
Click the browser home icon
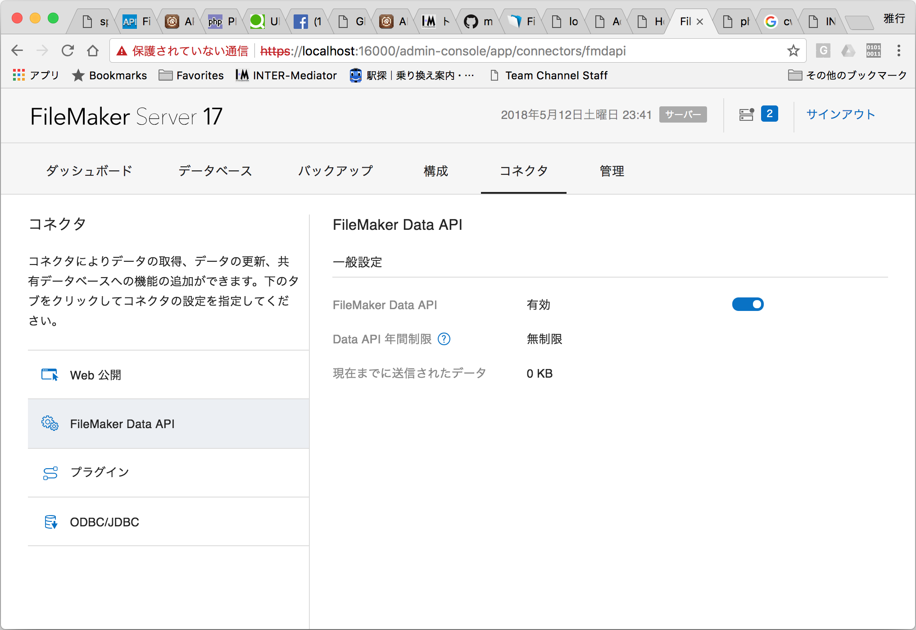tap(93, 50)
